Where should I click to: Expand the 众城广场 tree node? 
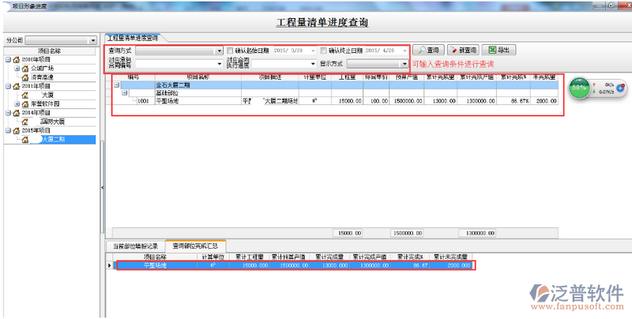click(x=17, y=69)
